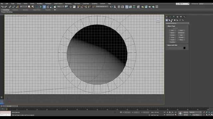Select the Cameras category icon
Viewport: 213px width, 119px height.
(x=175, y=20)
